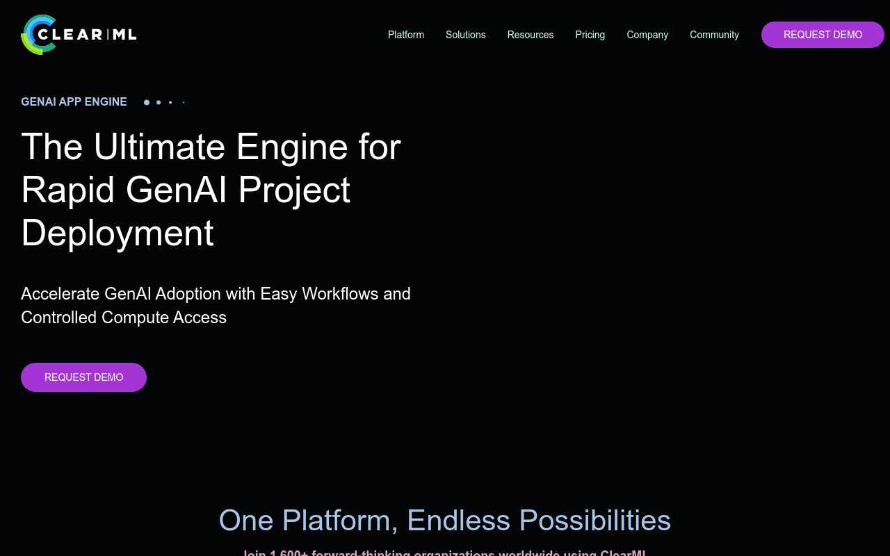The height and width of the screenshot is (556, 890).
Task: Go to the Pricing page
Action: (x=590, y=35)
